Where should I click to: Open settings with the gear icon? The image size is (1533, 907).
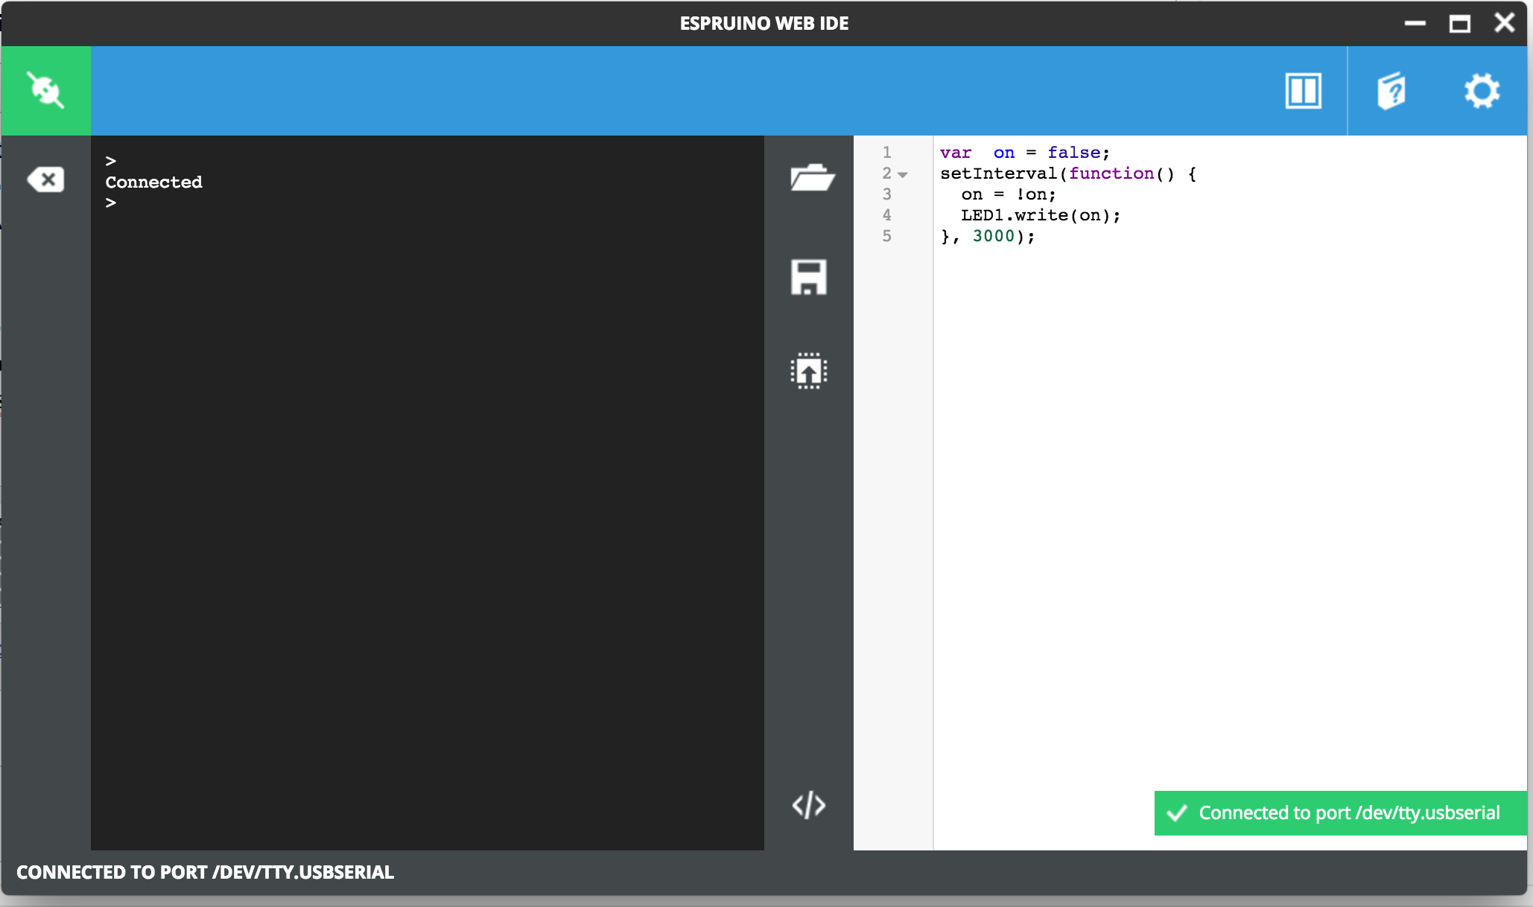pos(1482,91)
